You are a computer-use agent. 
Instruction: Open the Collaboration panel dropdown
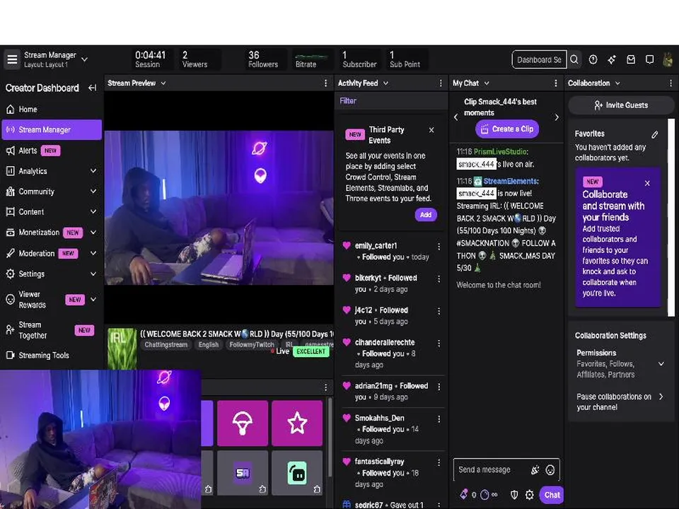[x=617, y=83]
